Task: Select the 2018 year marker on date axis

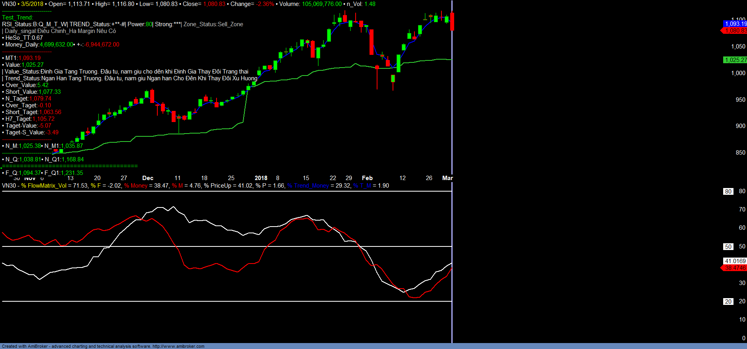Action: (x=261, y=178)
